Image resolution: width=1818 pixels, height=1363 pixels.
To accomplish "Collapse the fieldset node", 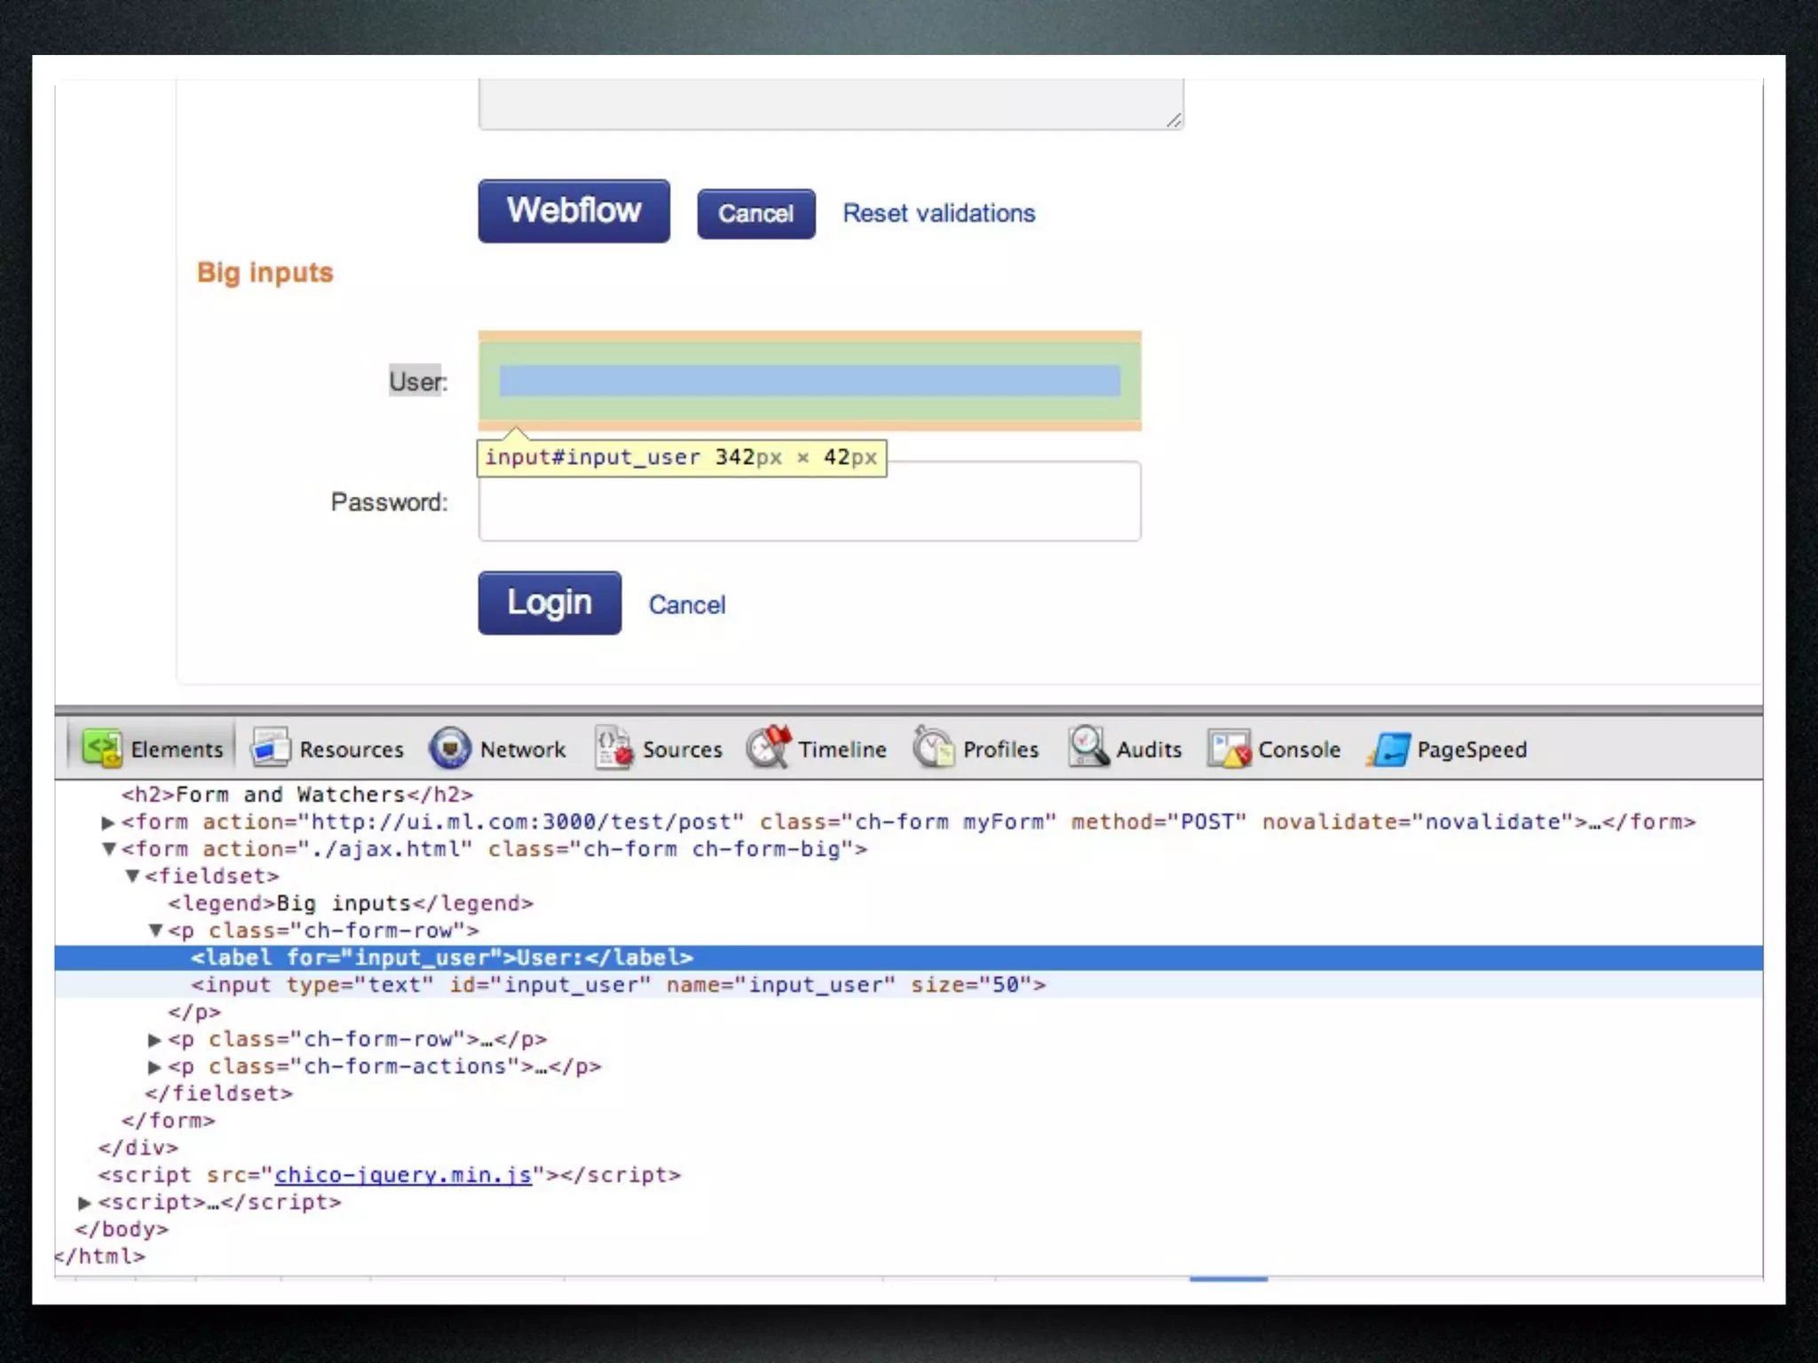I will [132, 876].
